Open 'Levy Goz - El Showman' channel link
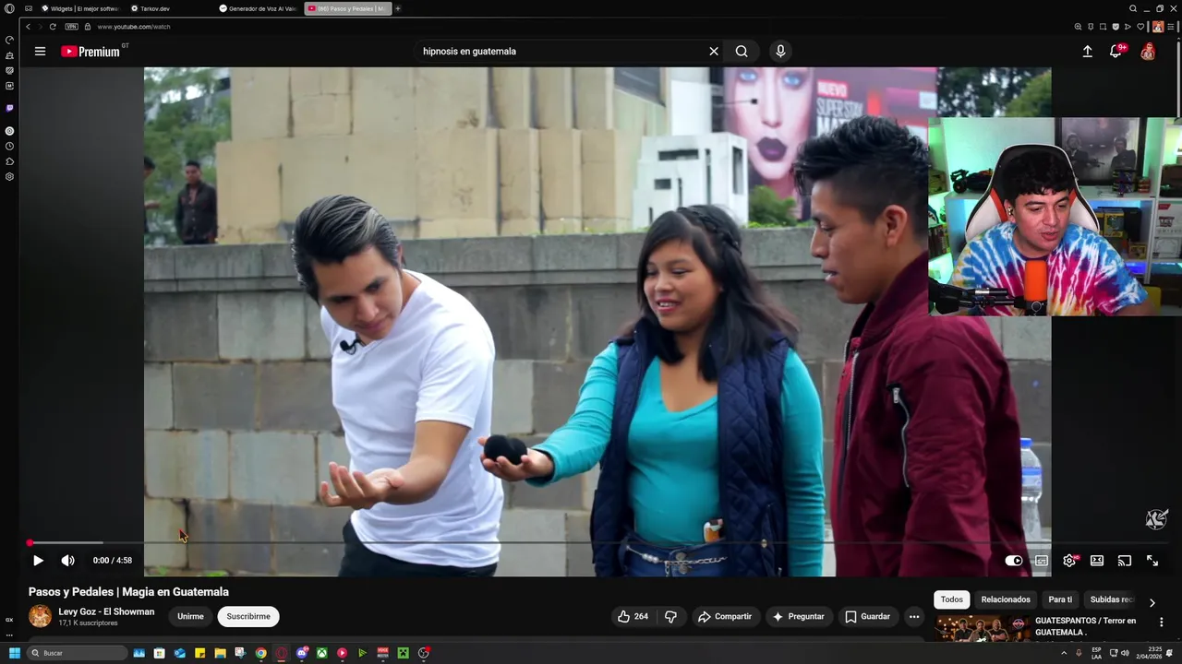This screenshot has height=664, width=1182. click(x=106, y=611)
